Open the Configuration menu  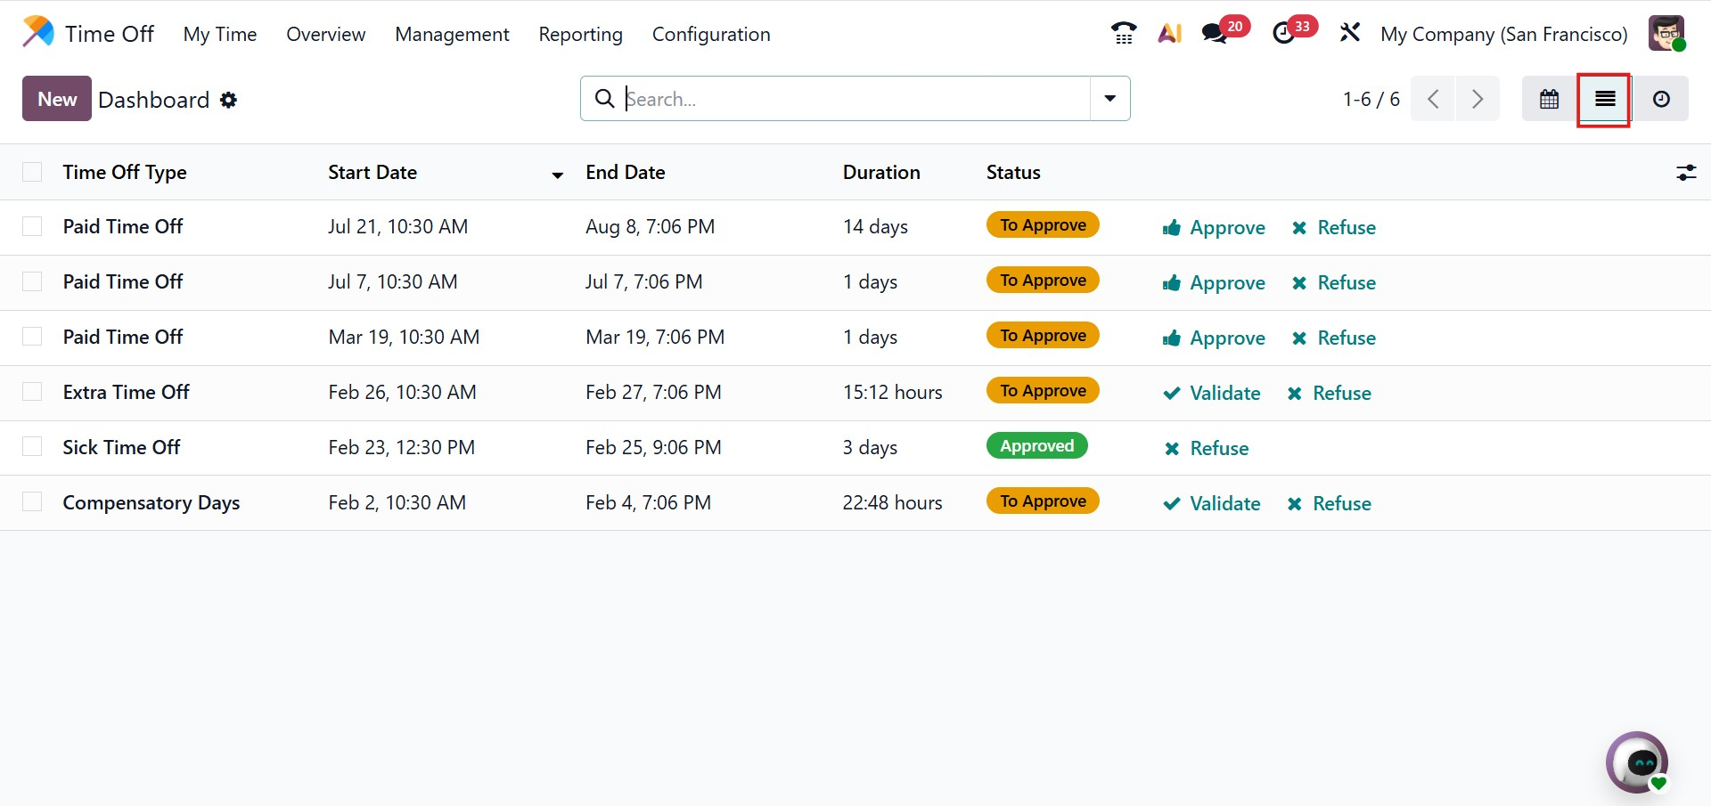(x=710, y=34)
